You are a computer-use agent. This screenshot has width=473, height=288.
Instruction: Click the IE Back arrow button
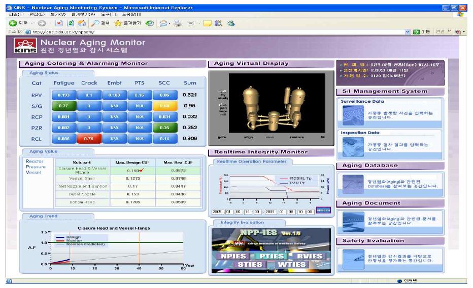coord(8,23)
